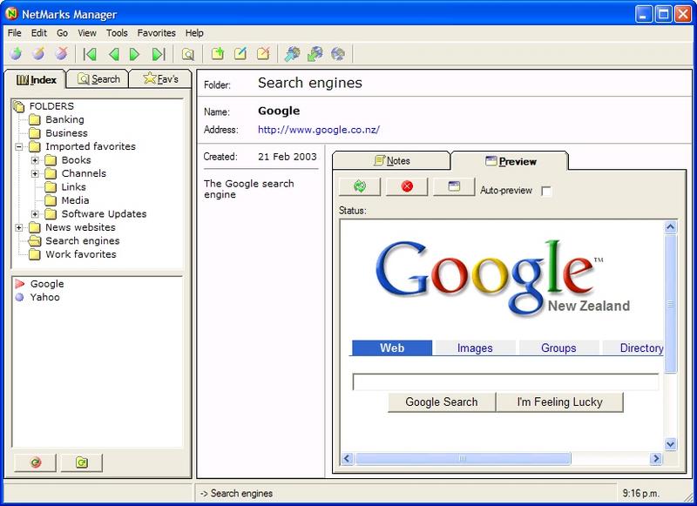697x506 pixels.
Task: Click the delete bookmark sphere icon
Action: click(x=61, y=54)
